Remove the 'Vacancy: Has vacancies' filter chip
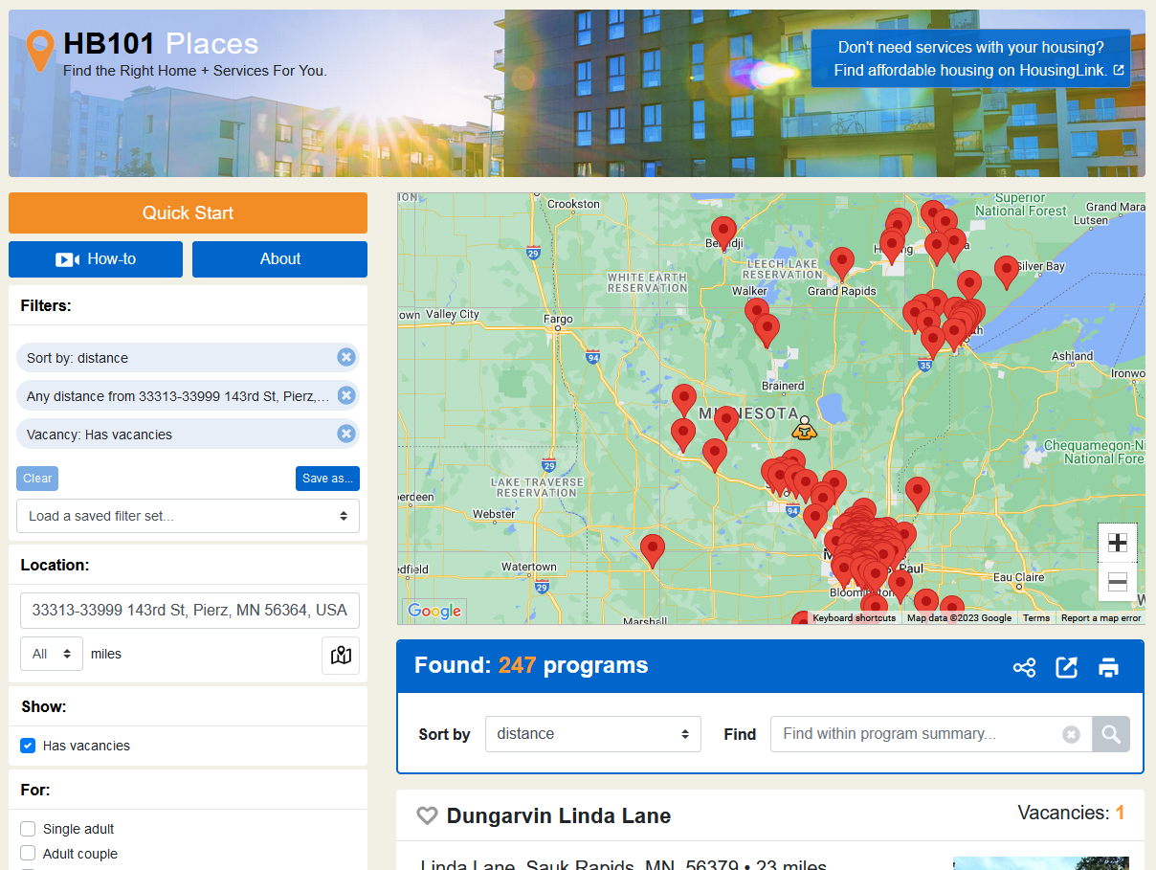This screenshot has width=1156, height=870. (x=346, y=434)
